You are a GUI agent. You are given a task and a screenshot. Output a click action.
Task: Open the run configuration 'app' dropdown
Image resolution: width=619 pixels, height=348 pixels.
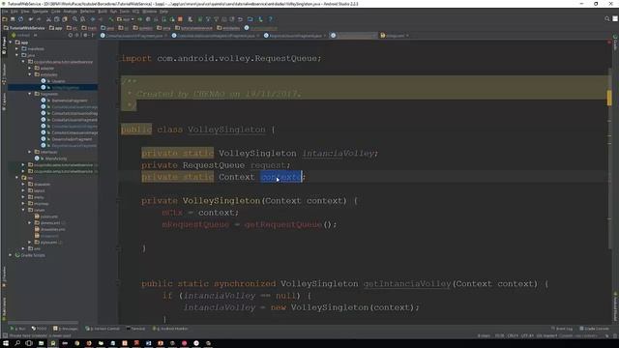pos(126,19)
